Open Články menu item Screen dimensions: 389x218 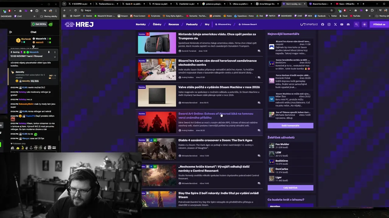pos(157,24)
